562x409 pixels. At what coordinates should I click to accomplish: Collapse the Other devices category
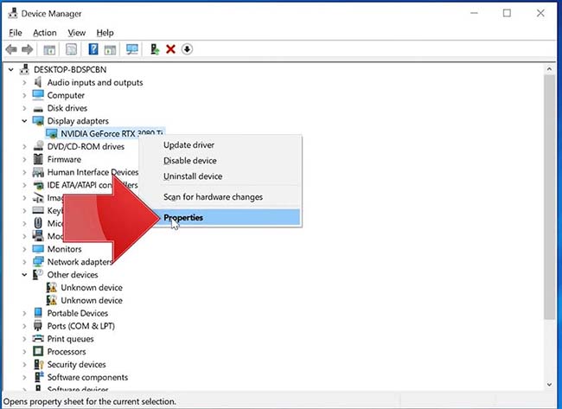[x=24, y=275]
